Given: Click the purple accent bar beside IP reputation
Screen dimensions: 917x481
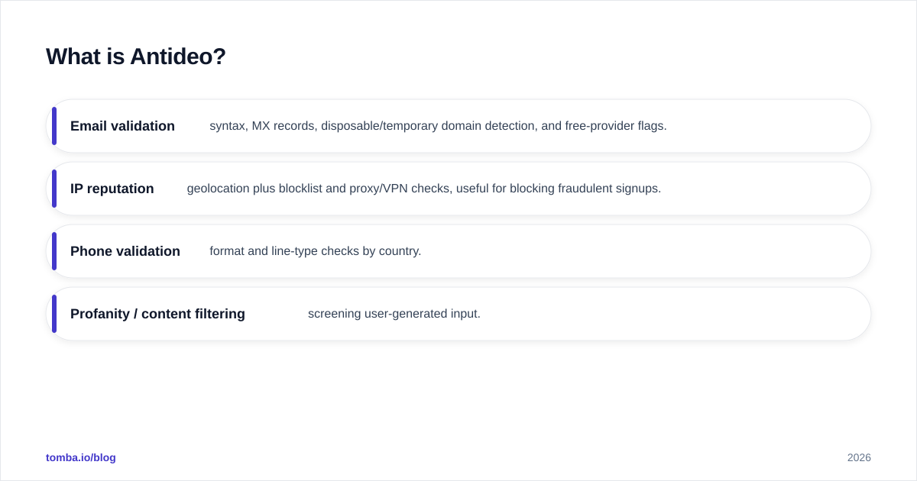Looking at the screenshot, I should [x=54, y=189].
